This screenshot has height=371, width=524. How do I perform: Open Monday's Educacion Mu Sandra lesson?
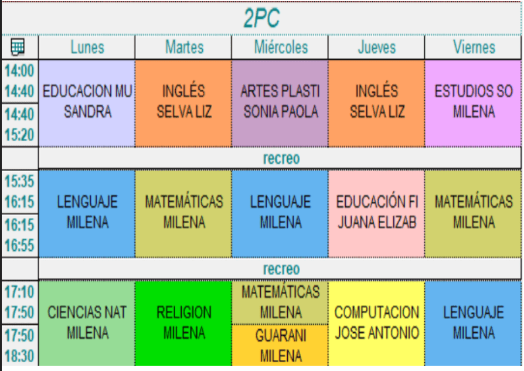(x=87, y=103)
